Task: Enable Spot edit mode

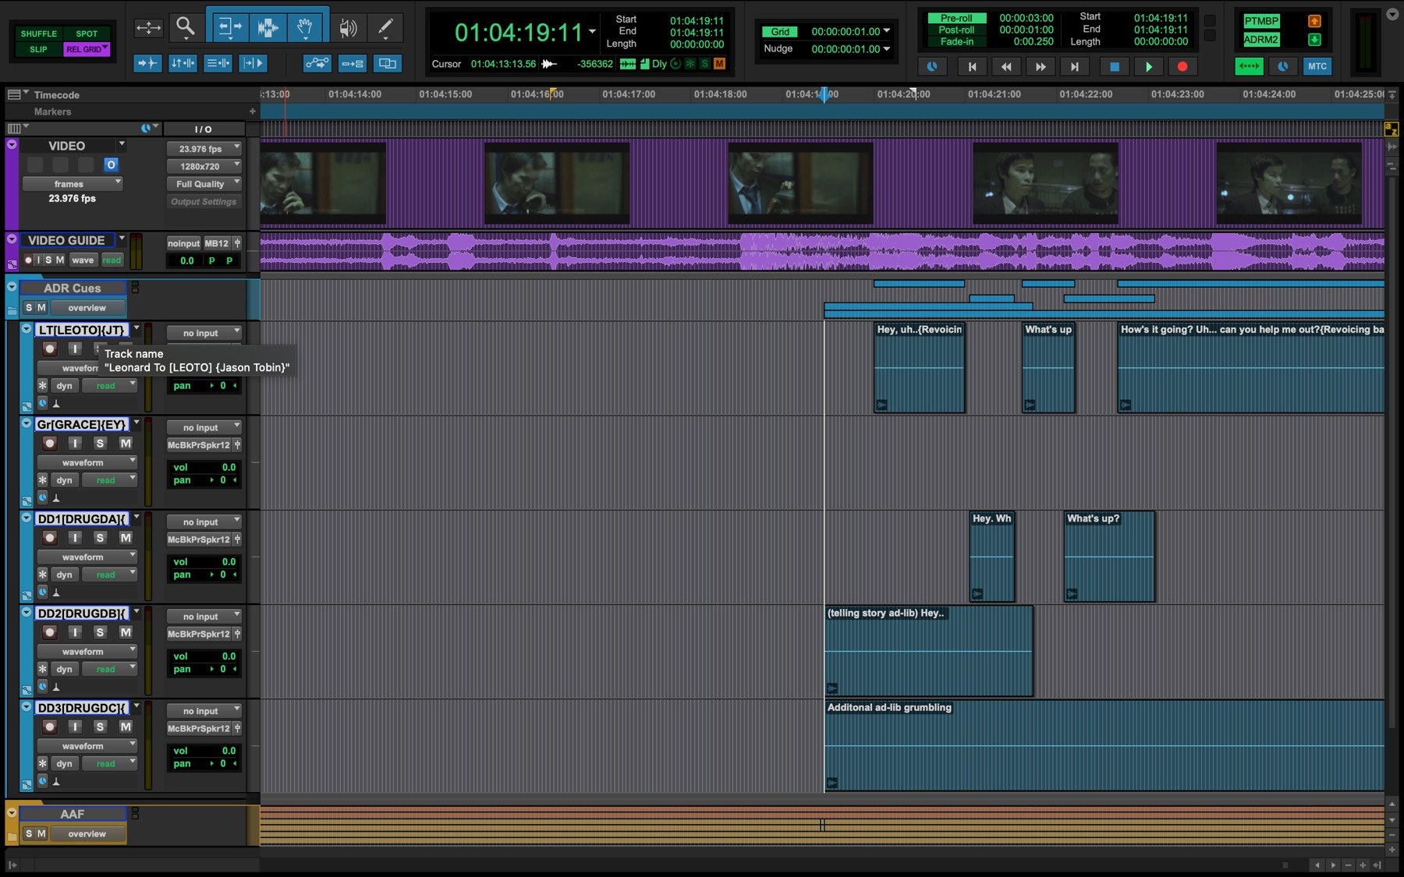Action: pos(87,34)
